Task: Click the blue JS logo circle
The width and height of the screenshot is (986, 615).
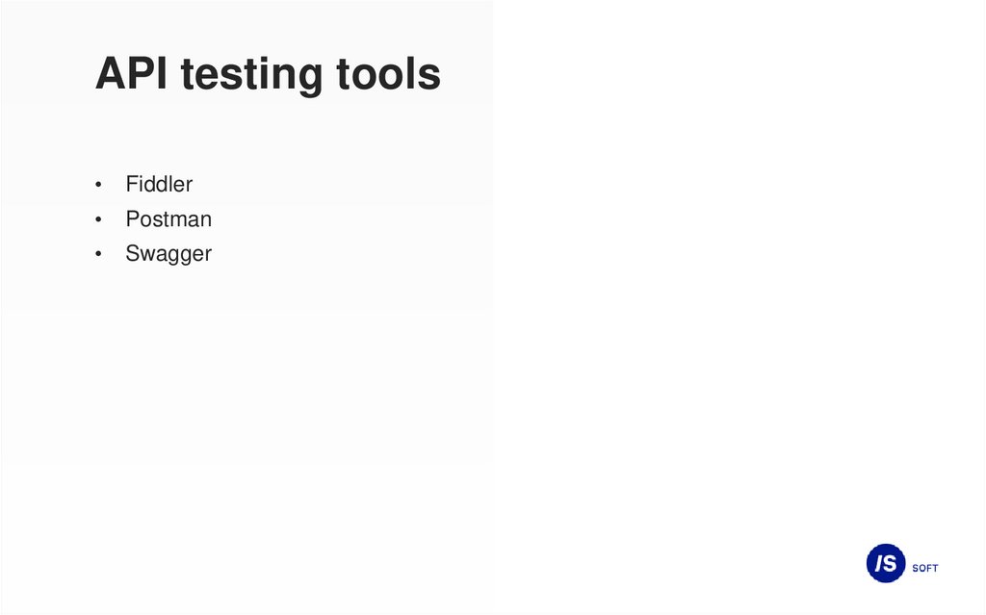Action: 886,563
